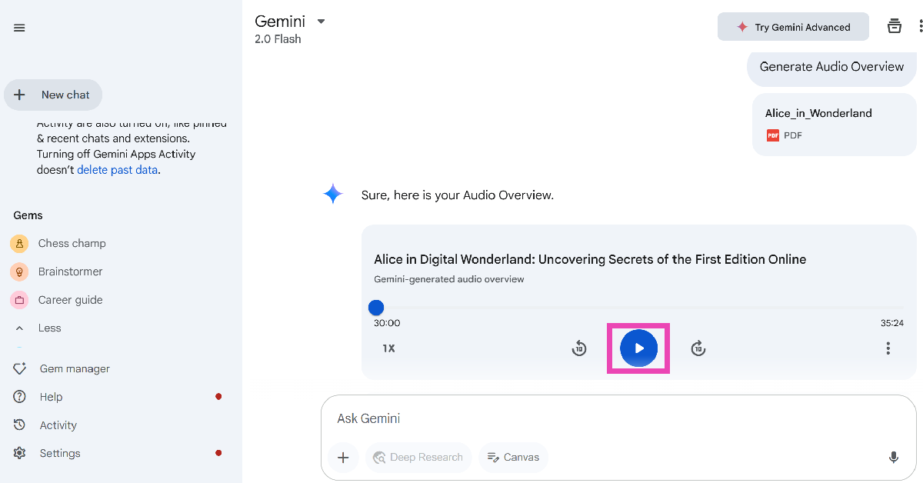923x483 pixels.
Task: Follow the delete past data link
Action: pos(118,170)
